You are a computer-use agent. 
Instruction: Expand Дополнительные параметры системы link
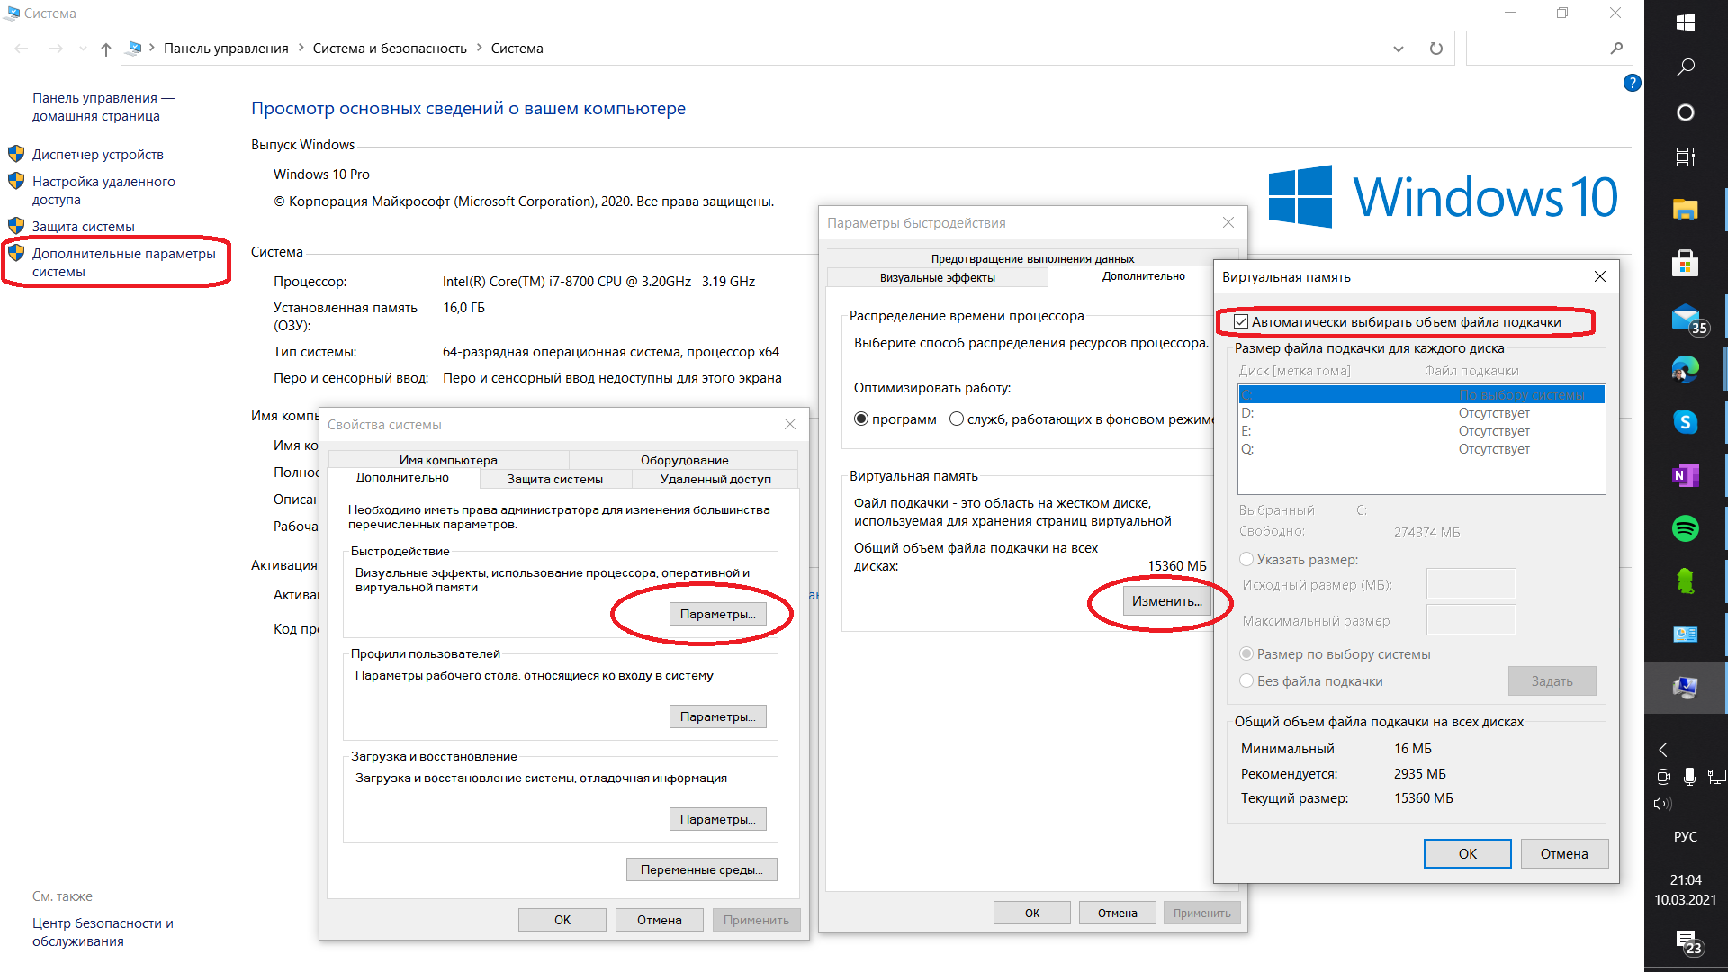click(119, 261)
